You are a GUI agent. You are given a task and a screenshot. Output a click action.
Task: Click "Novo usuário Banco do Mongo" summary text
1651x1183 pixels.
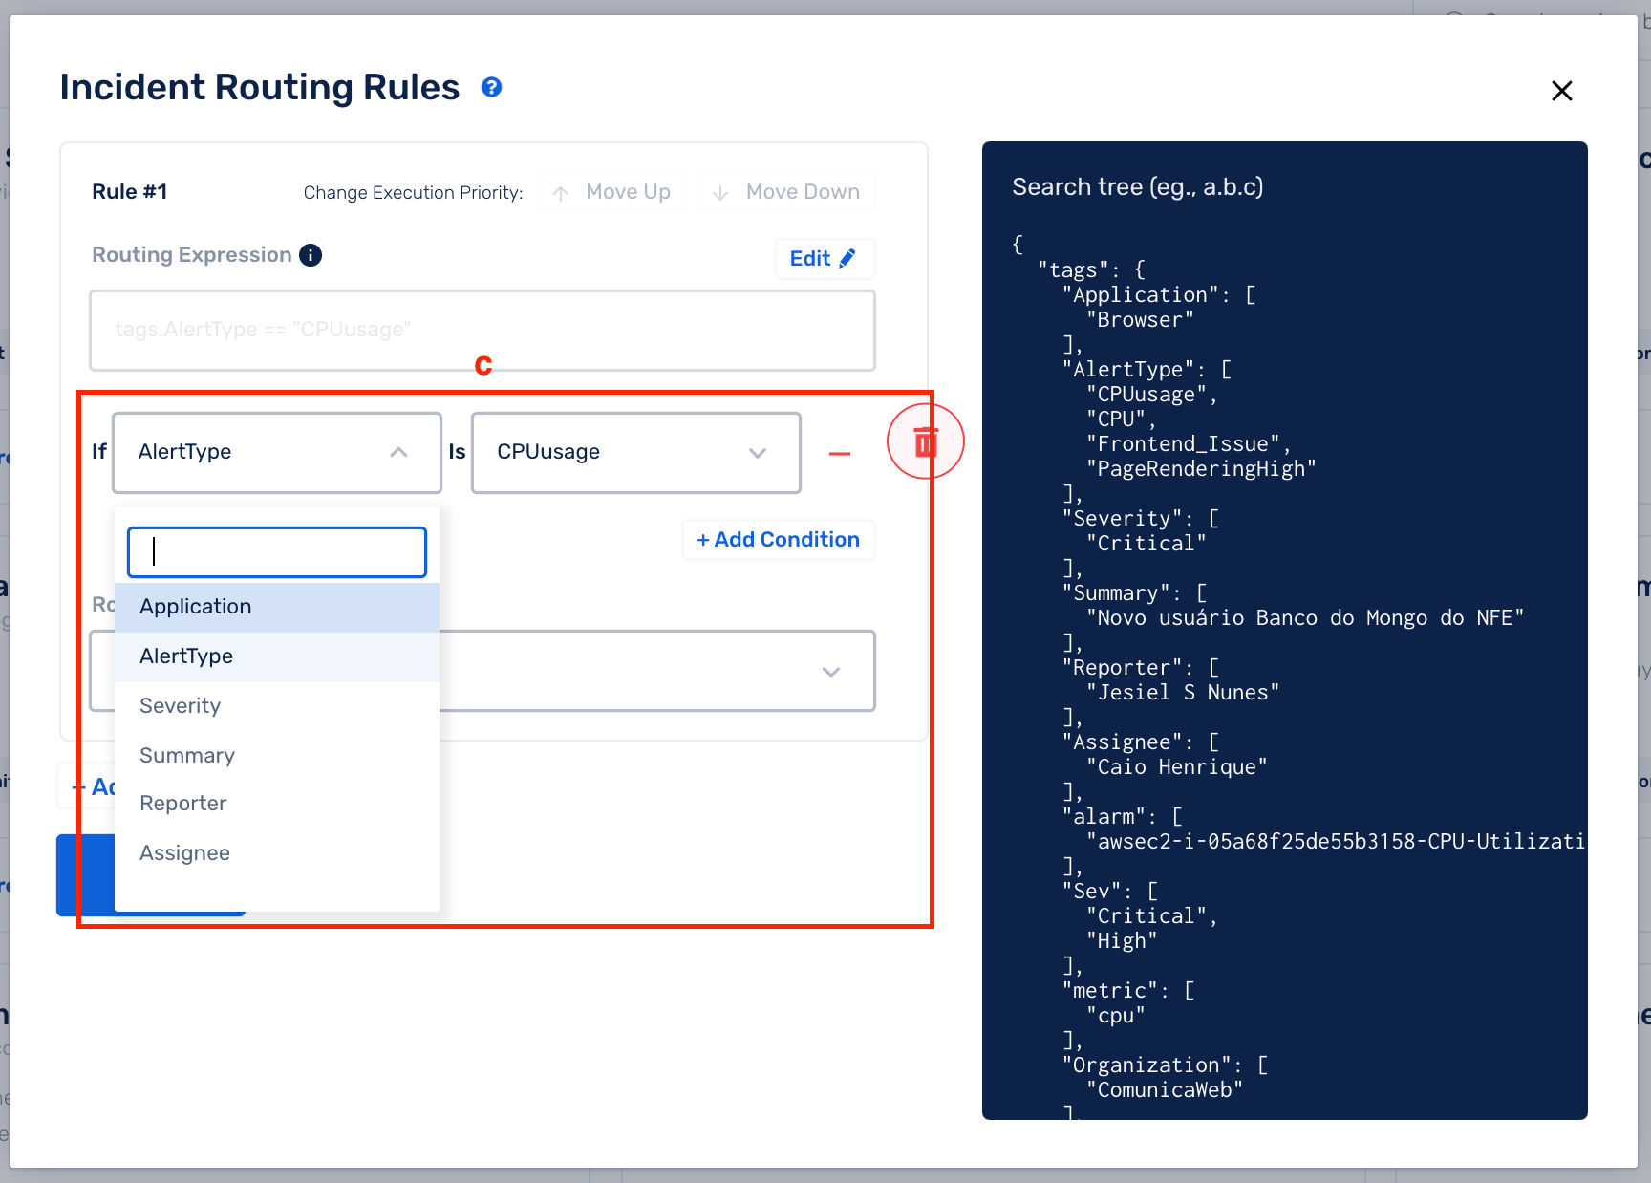tap(1305, 618)
